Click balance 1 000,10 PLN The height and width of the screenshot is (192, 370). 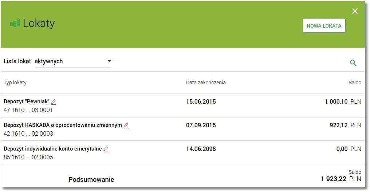point(343,101)
